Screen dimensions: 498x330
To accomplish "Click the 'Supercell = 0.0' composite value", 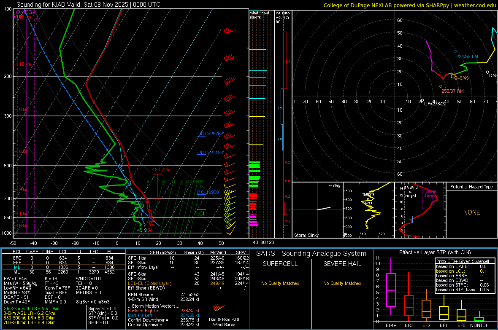I will 102,309.
